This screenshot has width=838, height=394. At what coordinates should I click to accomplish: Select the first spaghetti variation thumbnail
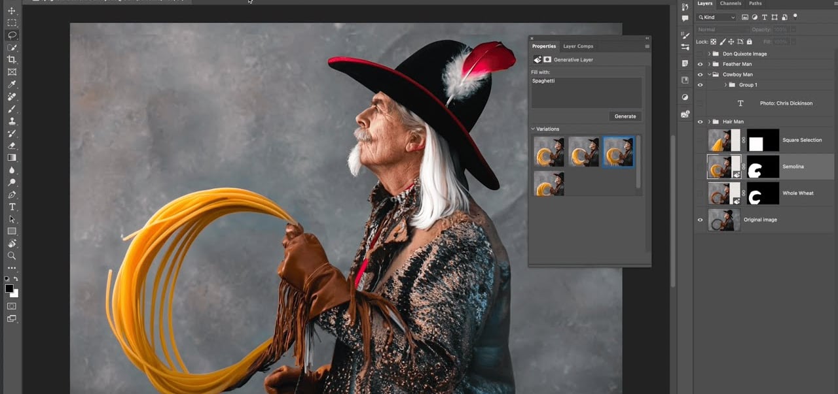549,151
